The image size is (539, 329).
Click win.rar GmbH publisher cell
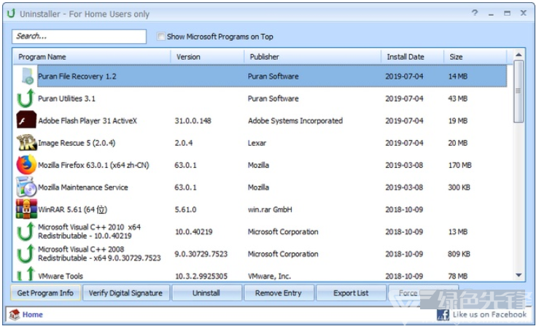[x=270, y=209]
